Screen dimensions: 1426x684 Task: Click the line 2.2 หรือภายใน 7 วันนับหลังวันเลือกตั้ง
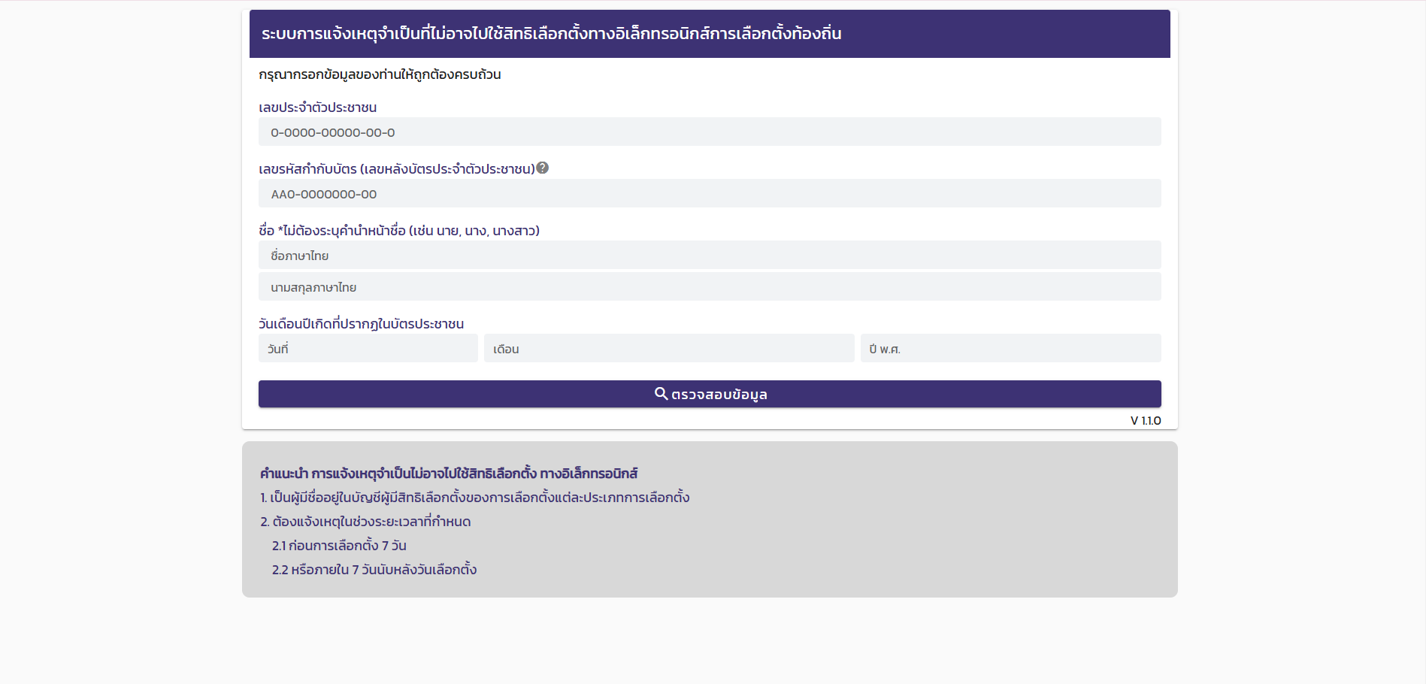pos(374,570)
